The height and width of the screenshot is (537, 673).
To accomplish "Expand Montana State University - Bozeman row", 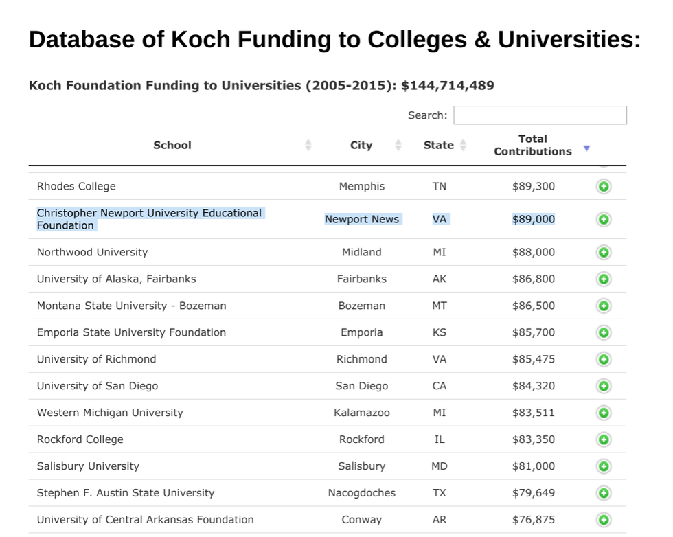I will (x=603, y=306).
